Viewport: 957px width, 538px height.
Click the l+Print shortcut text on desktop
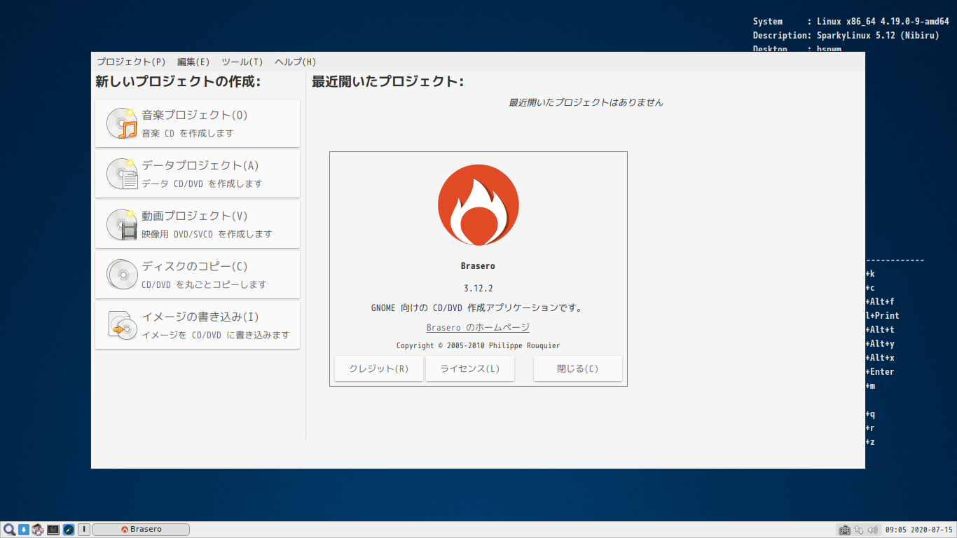(883, 316)
